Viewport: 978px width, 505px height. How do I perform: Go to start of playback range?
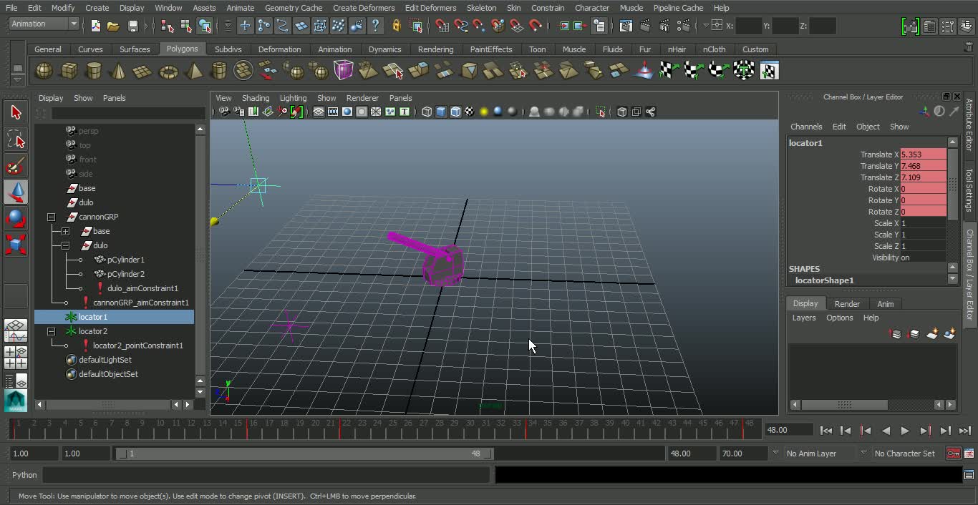[826, 431]
